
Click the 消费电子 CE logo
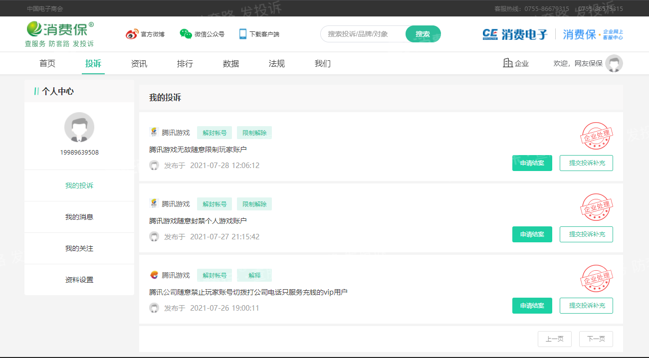point(515,34)
